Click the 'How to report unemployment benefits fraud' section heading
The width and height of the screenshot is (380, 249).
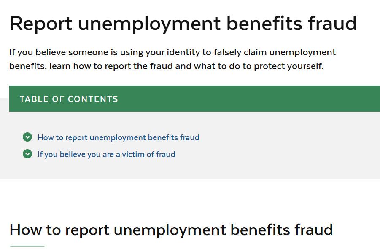(x=171, y=230)
